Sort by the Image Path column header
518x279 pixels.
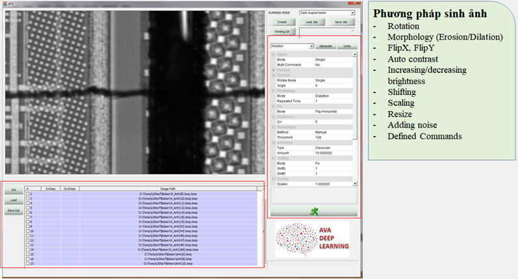pyautogui.click(x=168, y=189)
